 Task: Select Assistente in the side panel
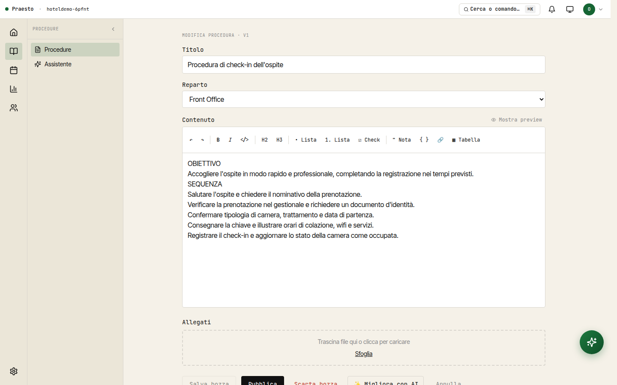coord(75,64)
